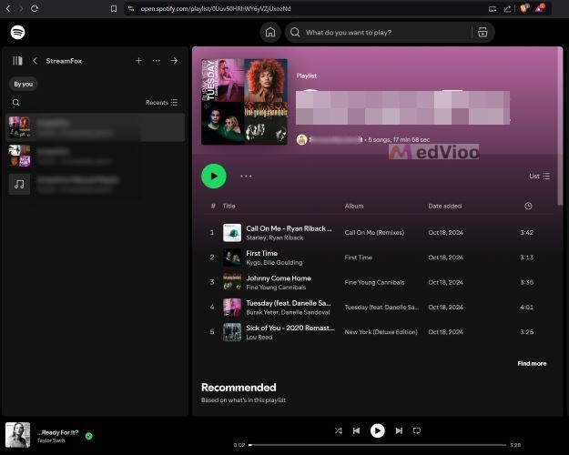The width and height of the screenshot is (569, 455).
Task: Click the green saved checkmark icon
Action: click(89, 436)
